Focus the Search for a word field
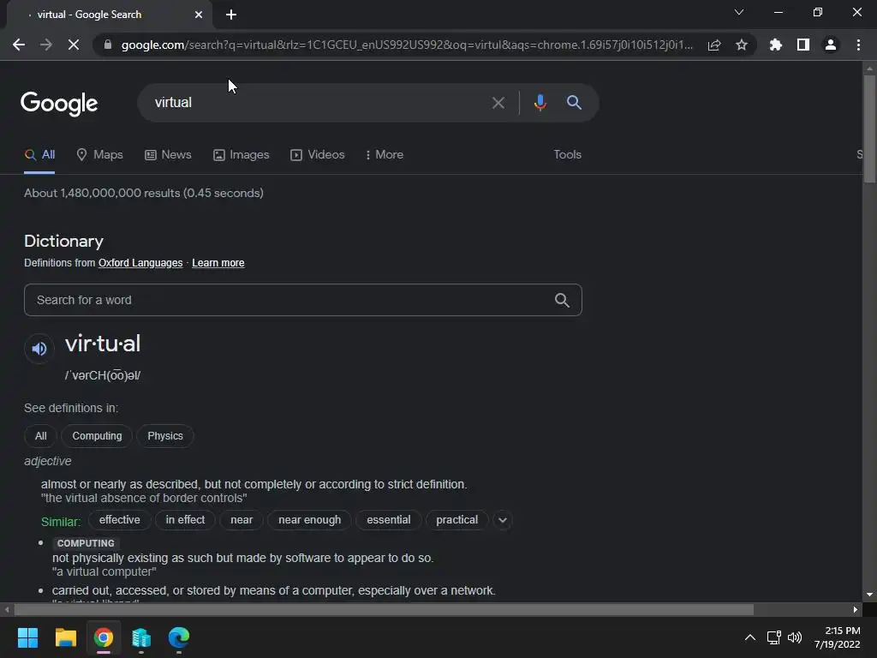 point(302,300)
